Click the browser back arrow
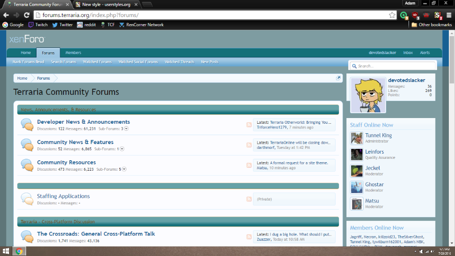The image size is (455, 256). tap(6, 15)
